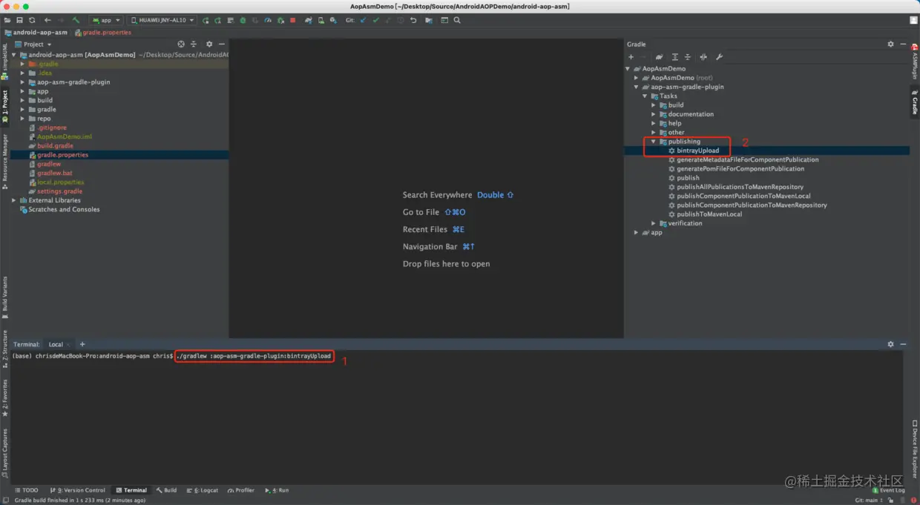The height and width of the screenshot is (505, 920).
Task: Click gradle.properties breadcrumb in navigation bar
Action: [102, 33]
